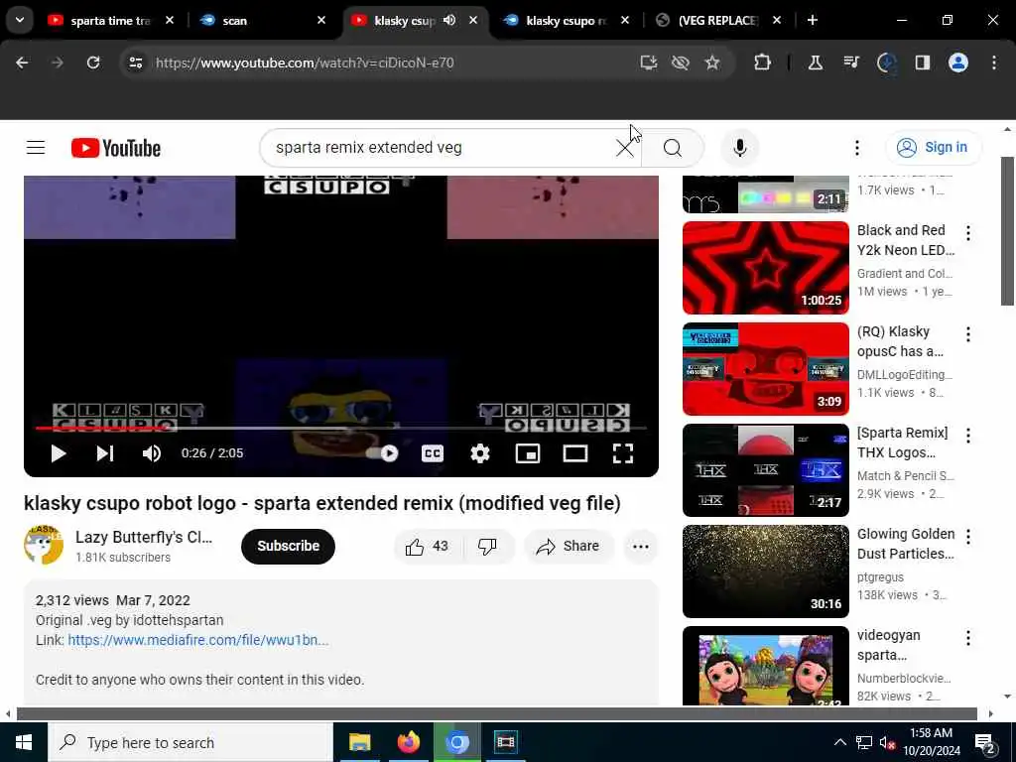Run search with the magnifier button
The height and width of the screenshot is (762, 1016).
point(673,148)
